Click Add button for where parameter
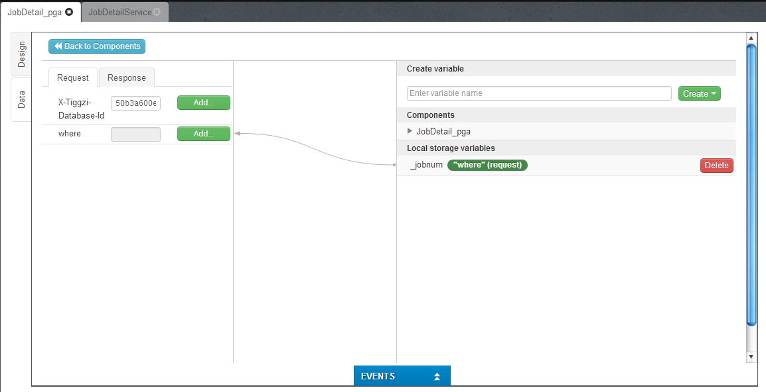Viewport: 766px width, 392px height. 203,134
